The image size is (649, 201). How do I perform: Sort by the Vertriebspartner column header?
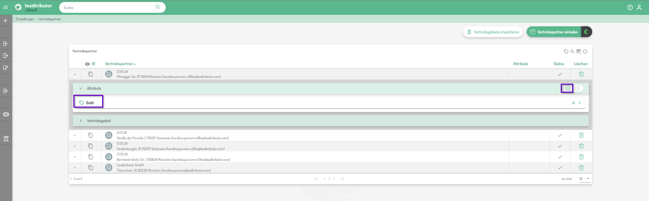(119, 64)
